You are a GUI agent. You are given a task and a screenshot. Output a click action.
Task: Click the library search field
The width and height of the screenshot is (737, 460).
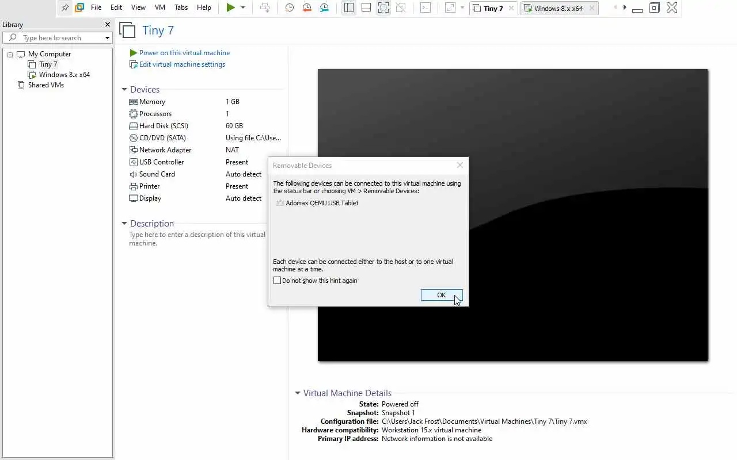pyautogui.click(x=56, y=38)
